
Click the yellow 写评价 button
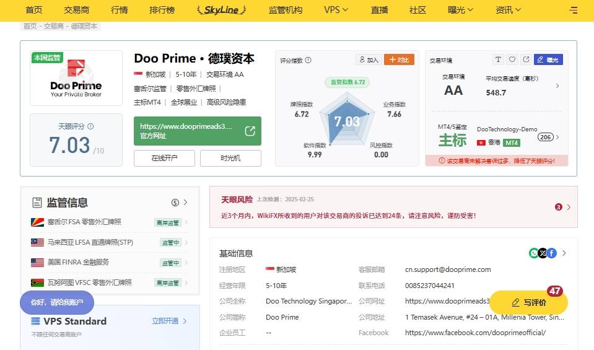[x=529, y=303]
